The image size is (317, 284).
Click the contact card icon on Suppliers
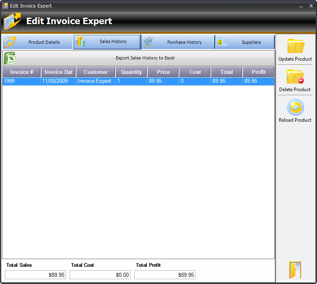223,42
